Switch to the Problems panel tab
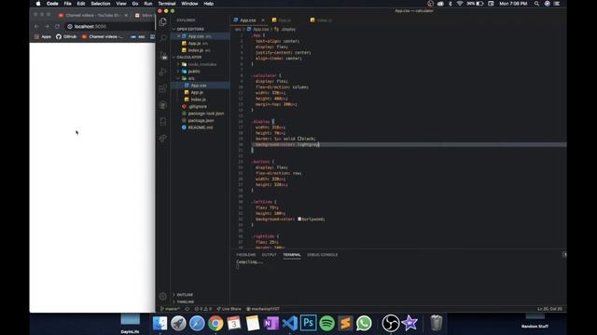 [x=246, y=255]
